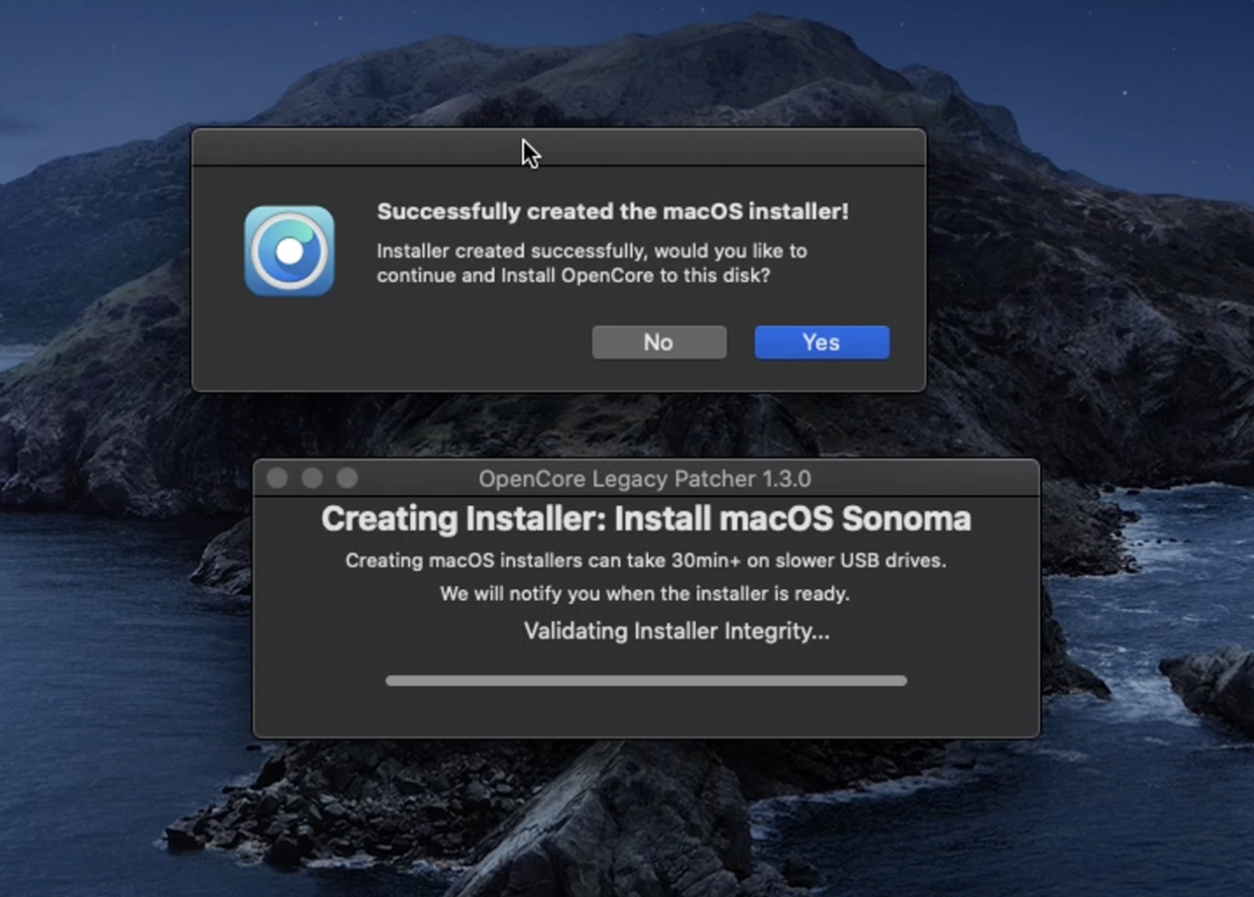
Task: Click the 'Install OpenCore to this disk?' message text
Action: click(591, 263)
